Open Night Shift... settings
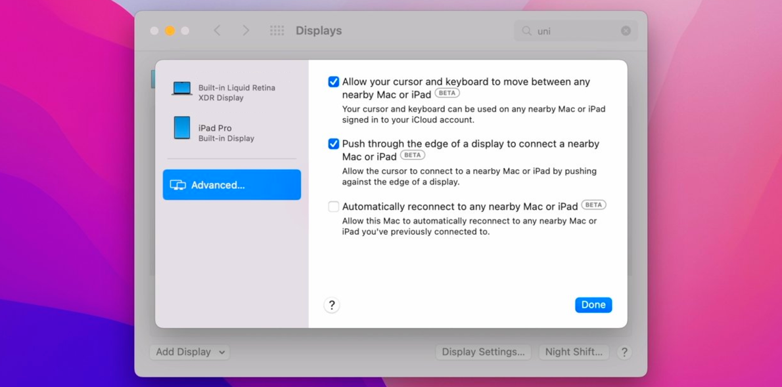The height and width of the screenshot is (387, 782). 574,352
